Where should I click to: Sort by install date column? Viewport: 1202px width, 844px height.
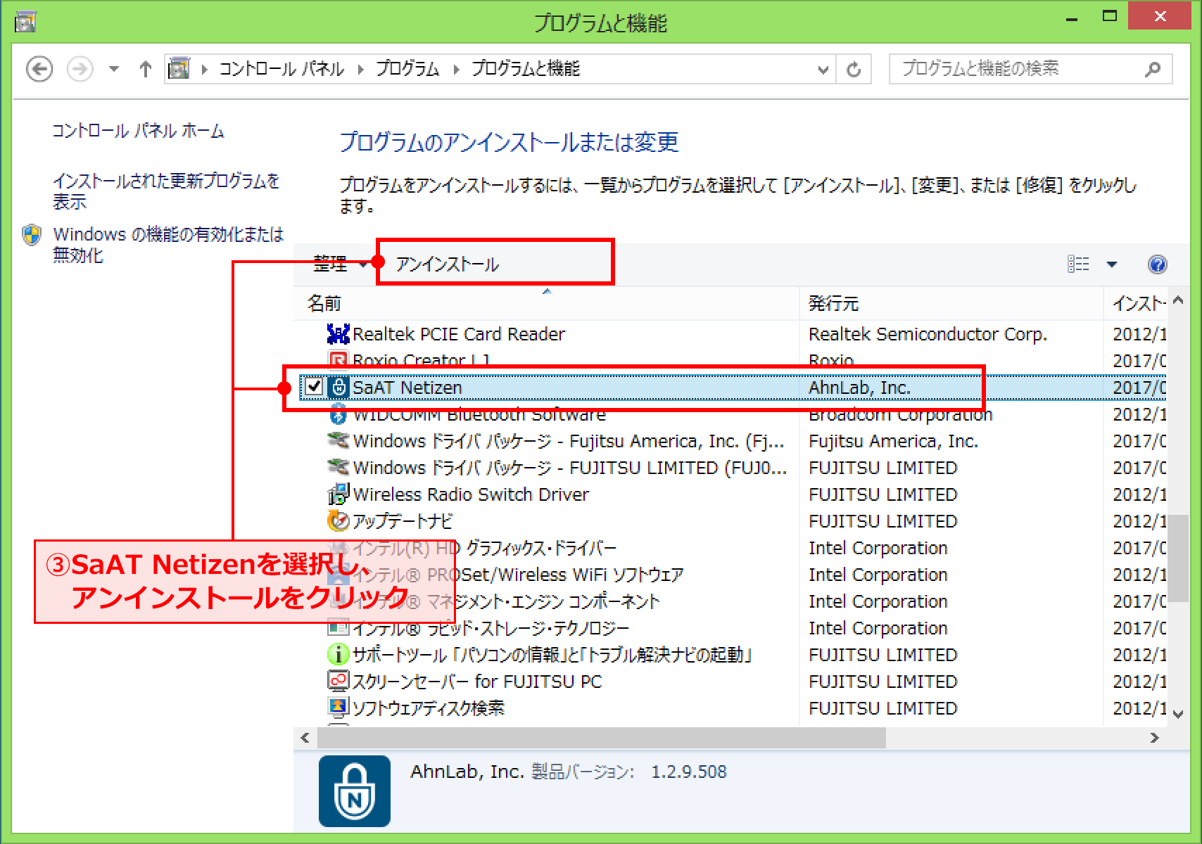point(1136,304)
